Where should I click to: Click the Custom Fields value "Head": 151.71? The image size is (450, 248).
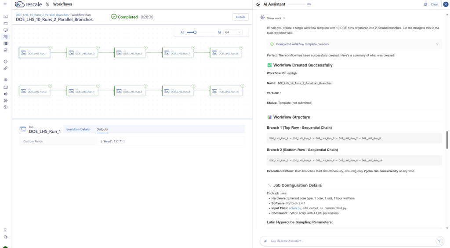113,141
